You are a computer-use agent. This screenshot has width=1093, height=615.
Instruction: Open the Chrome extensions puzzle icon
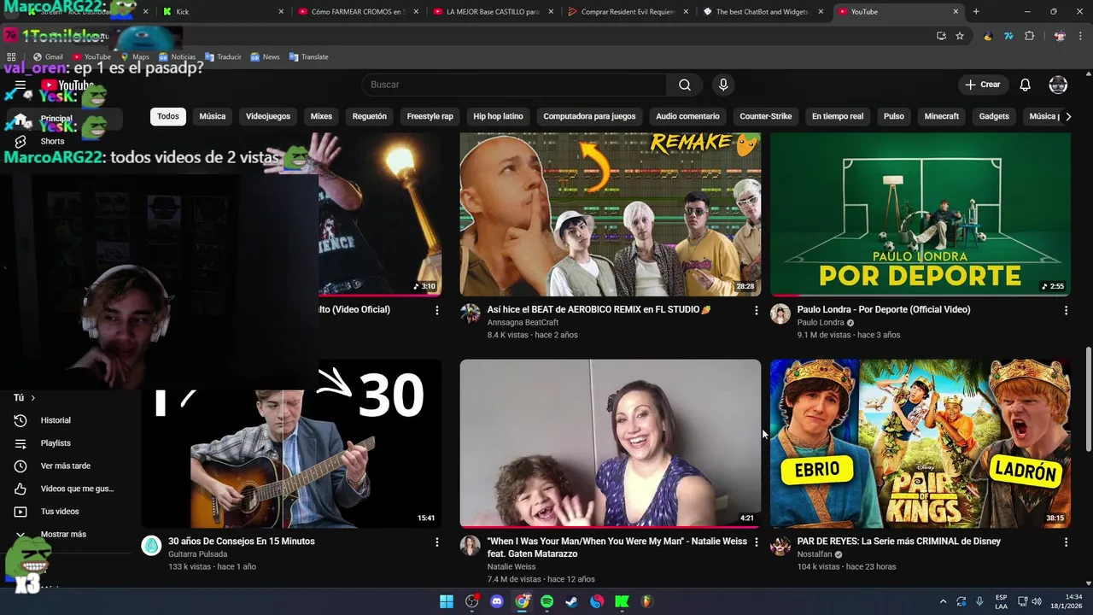[x=1029, y=36]
